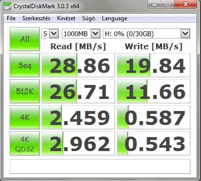201x181 pixels.
Task: Open the File menu
Action: tap(11, 18)
